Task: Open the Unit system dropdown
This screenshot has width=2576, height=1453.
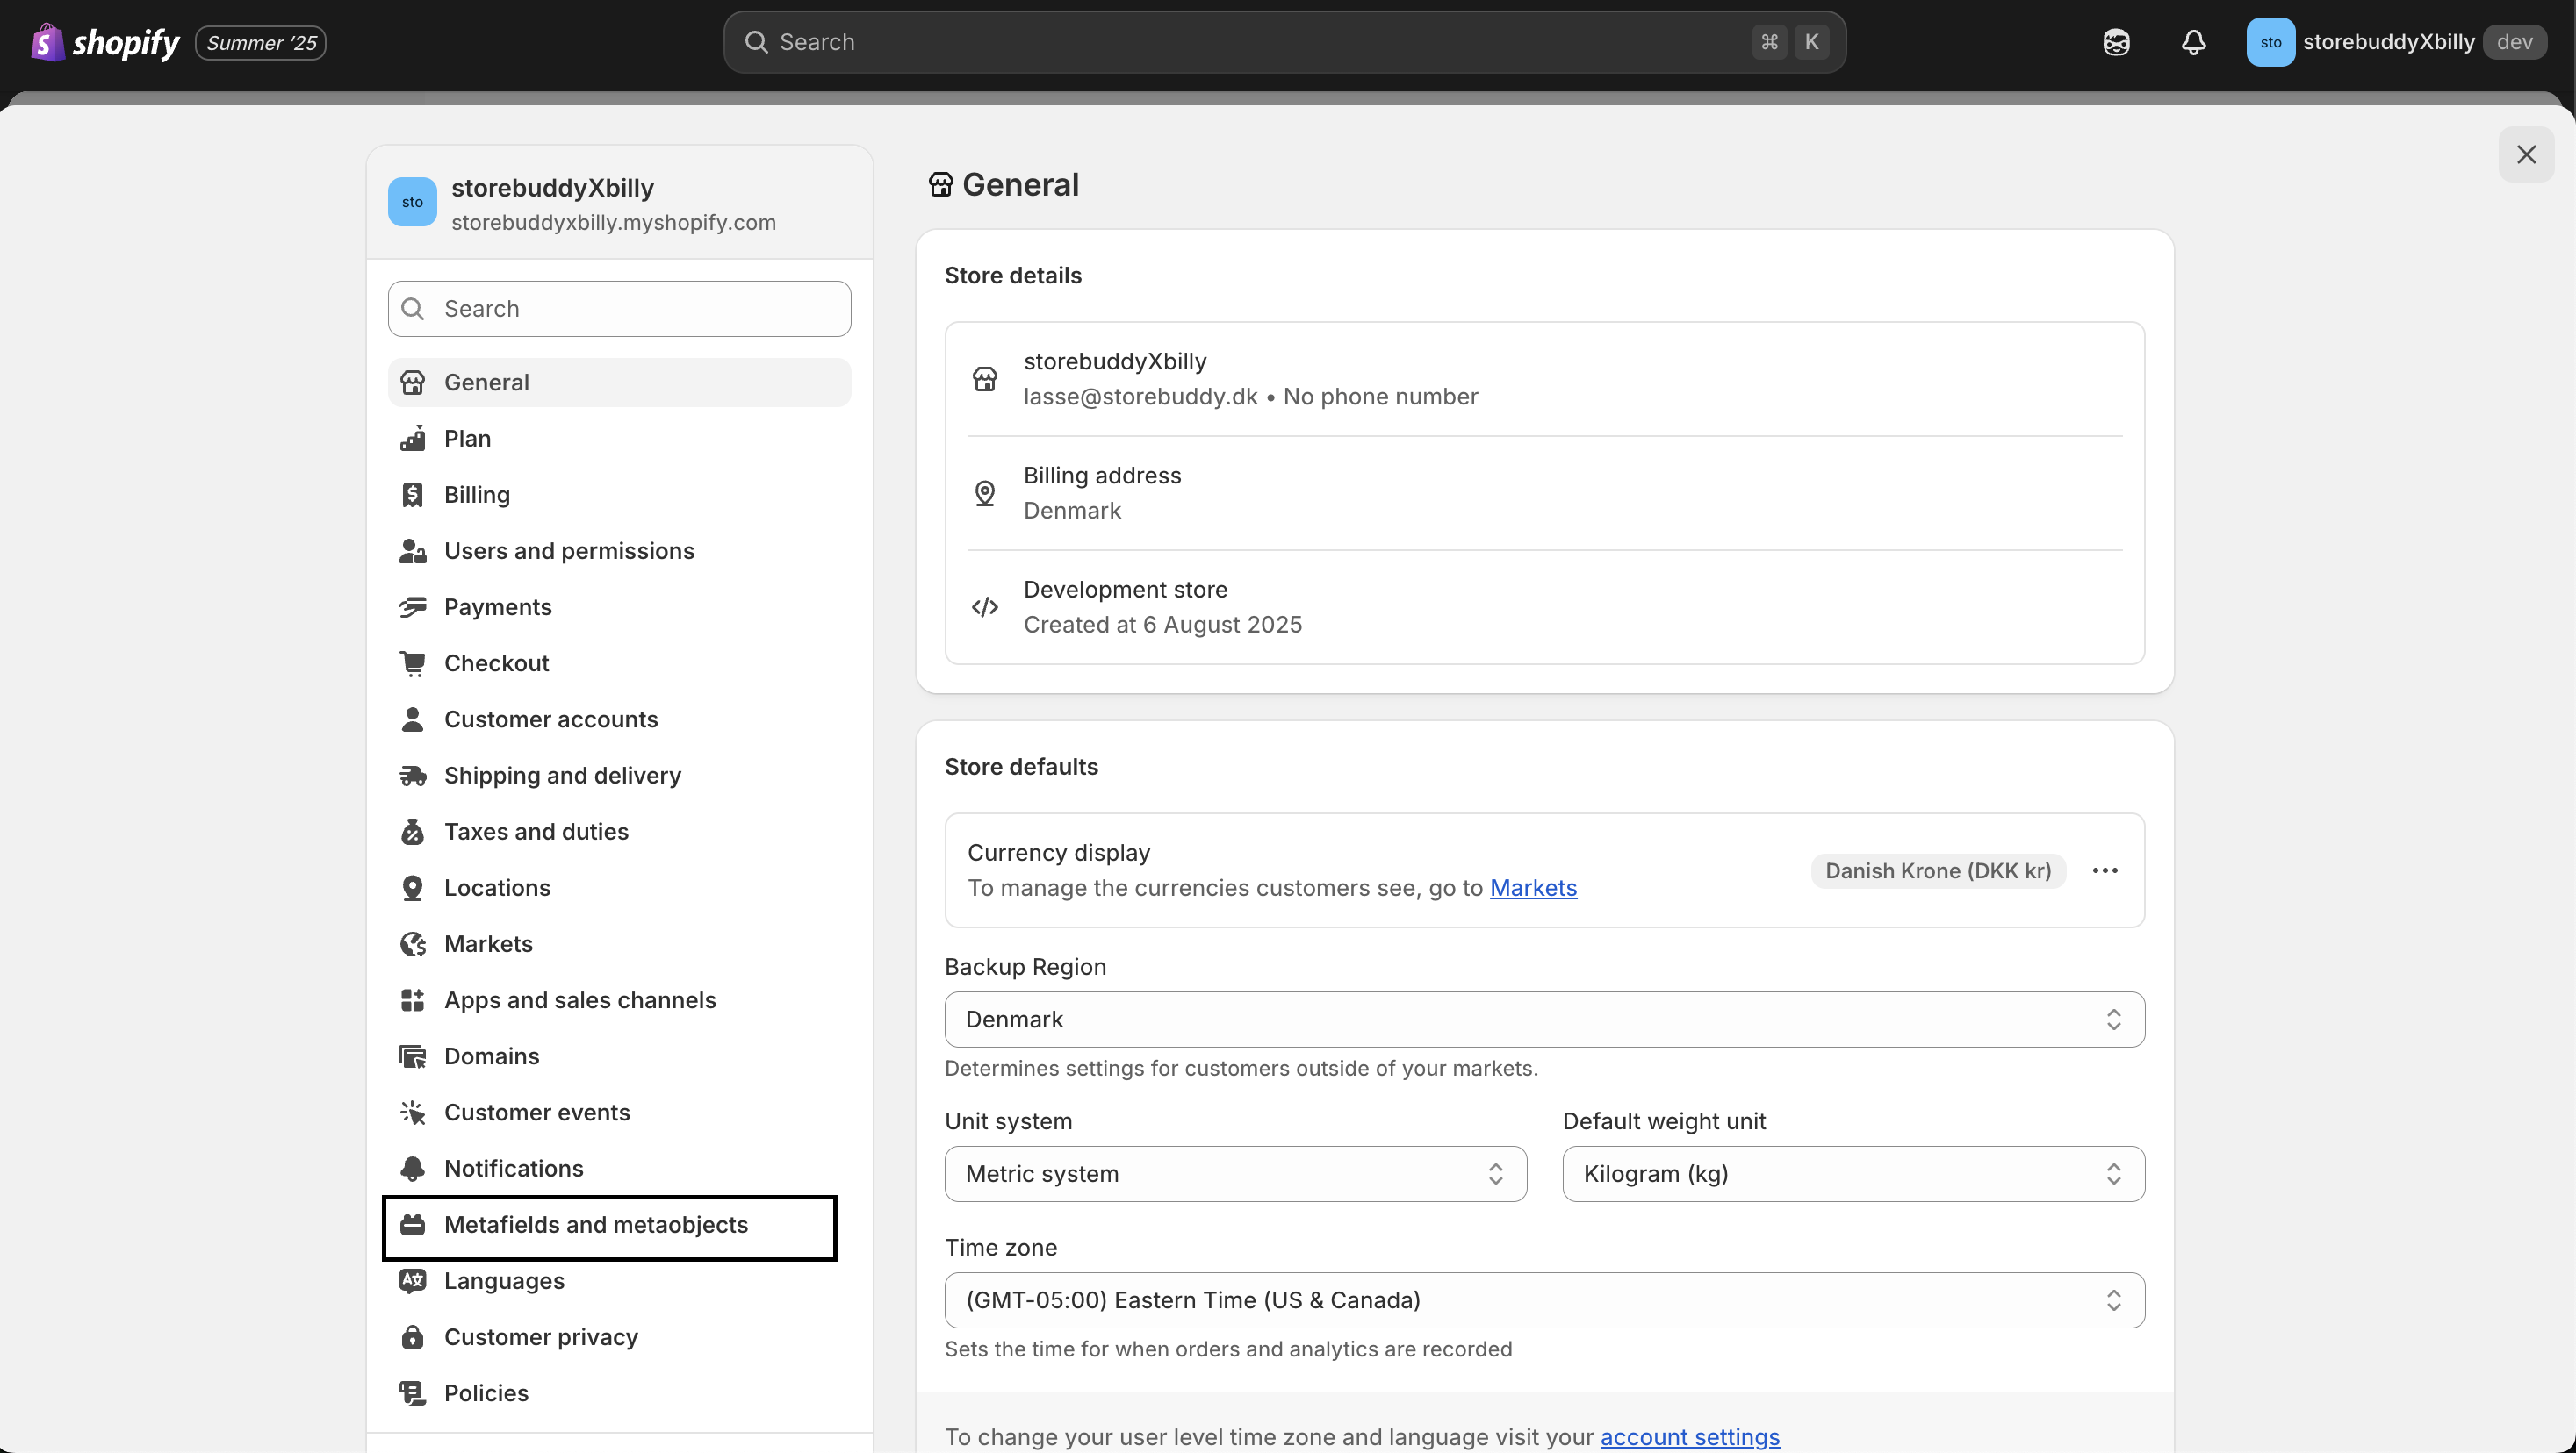Action: (x=1235, y=1174)
